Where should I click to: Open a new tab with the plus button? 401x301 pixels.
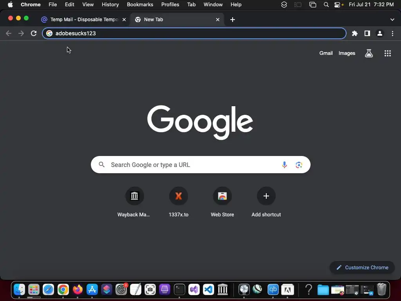(233, 20)
